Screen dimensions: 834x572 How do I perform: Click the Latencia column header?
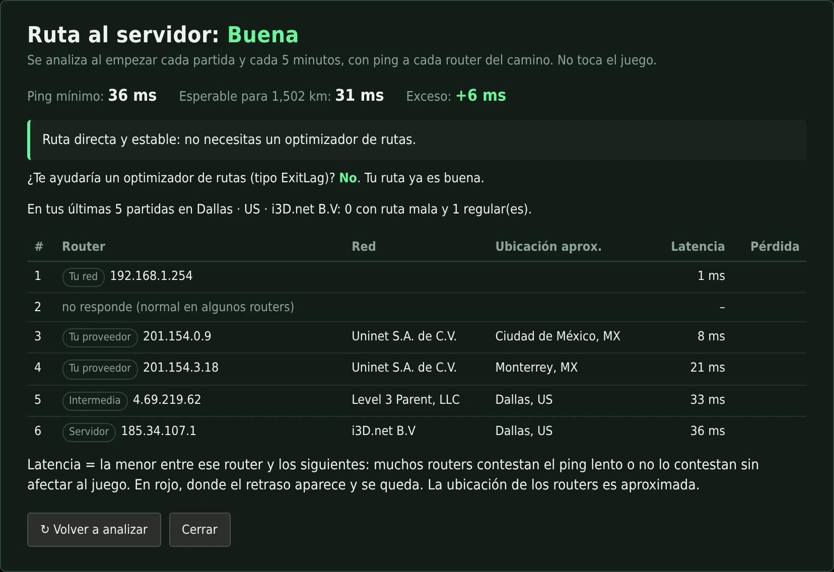[698, 247]
